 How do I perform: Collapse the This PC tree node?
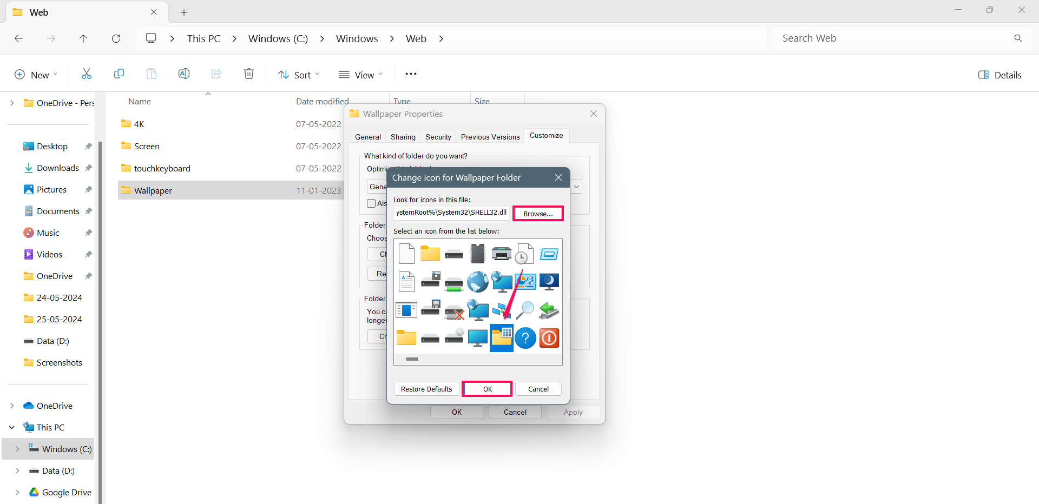pos(12,427)
